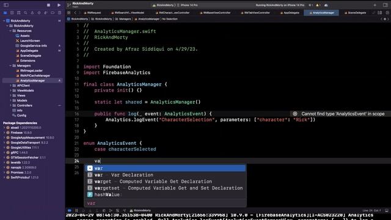The height and width of the screenshot is (220, 391).
Task: Open the Report navigator icon
Action: click(x=59, y=13)
